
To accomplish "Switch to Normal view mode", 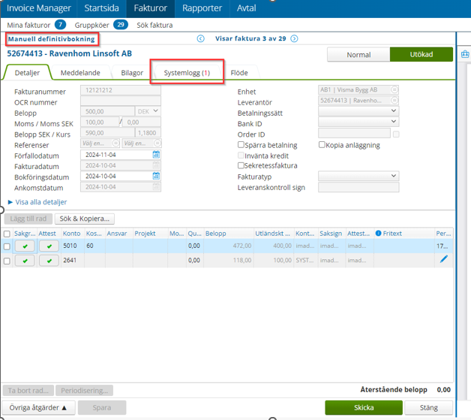I will tap(358, 55).
